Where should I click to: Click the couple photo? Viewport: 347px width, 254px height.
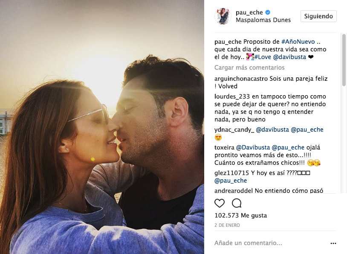click(102, 127)
